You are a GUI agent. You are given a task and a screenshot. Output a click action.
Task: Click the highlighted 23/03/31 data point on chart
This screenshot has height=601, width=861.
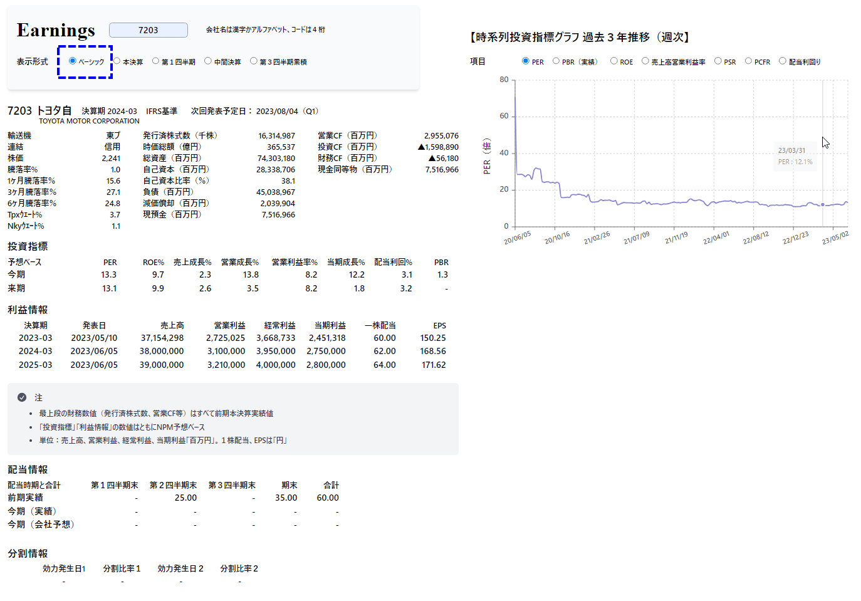tap(823, 204)
